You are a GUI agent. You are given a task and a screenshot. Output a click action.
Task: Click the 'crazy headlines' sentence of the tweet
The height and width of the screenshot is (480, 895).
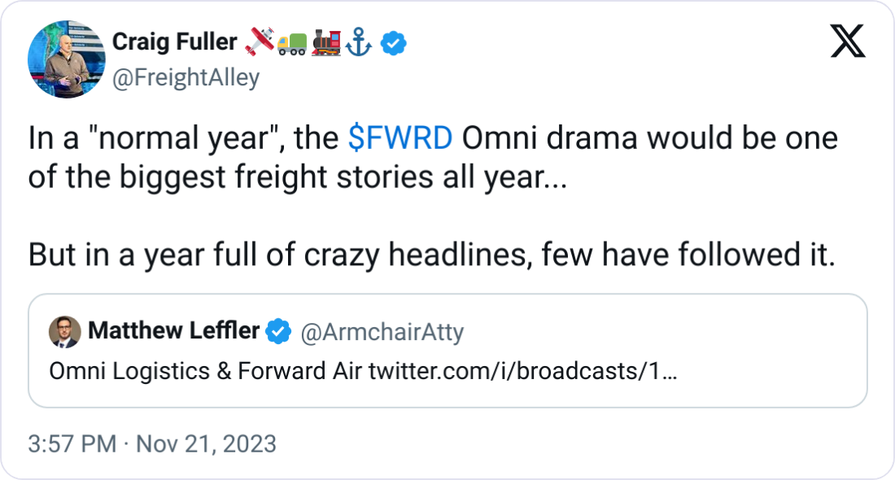pos(432,255)
